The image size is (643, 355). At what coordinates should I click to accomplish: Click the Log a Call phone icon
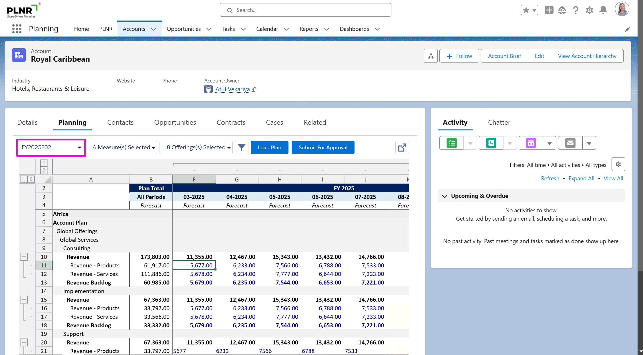tap(491, 143)
